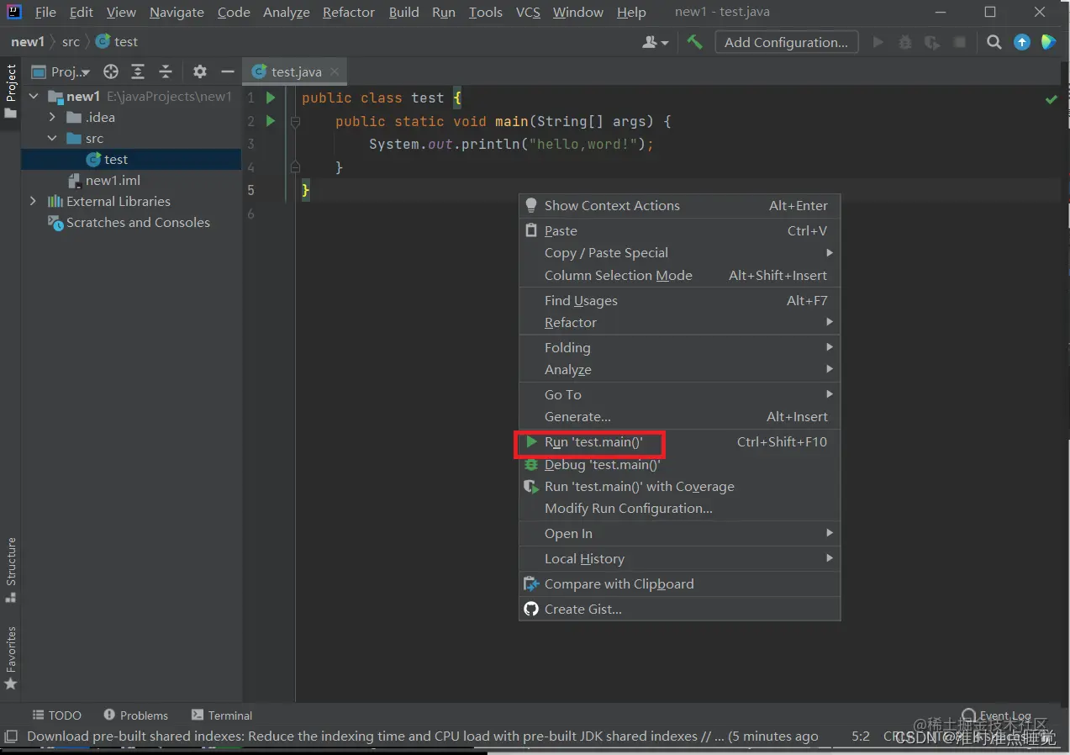Select Column Selection Mode
Screen dimensions: 1070x755
point(680,276)
